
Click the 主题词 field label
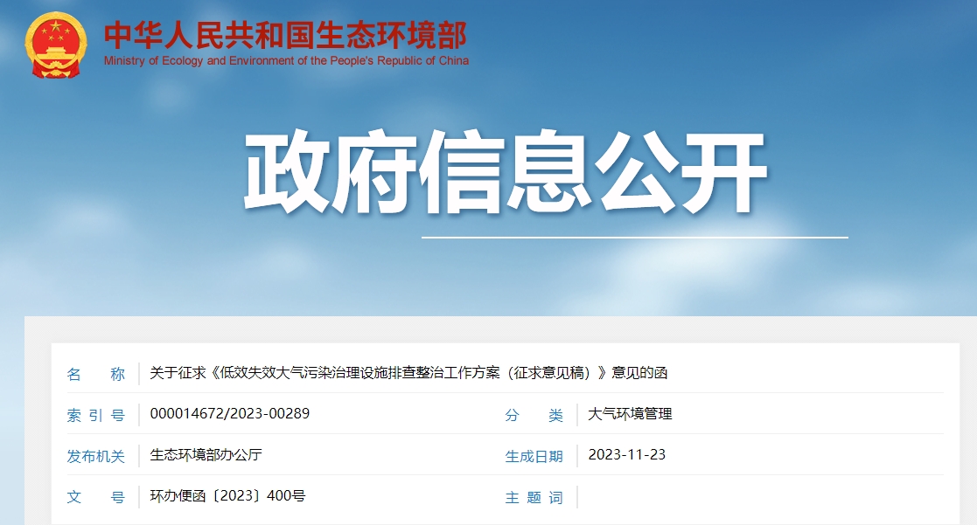pyautogui.click(x=535, y=496)
